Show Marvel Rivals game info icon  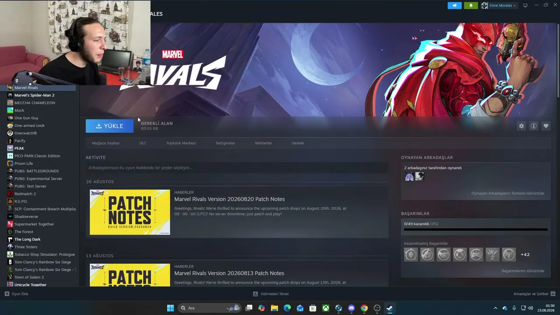point(533,126)
